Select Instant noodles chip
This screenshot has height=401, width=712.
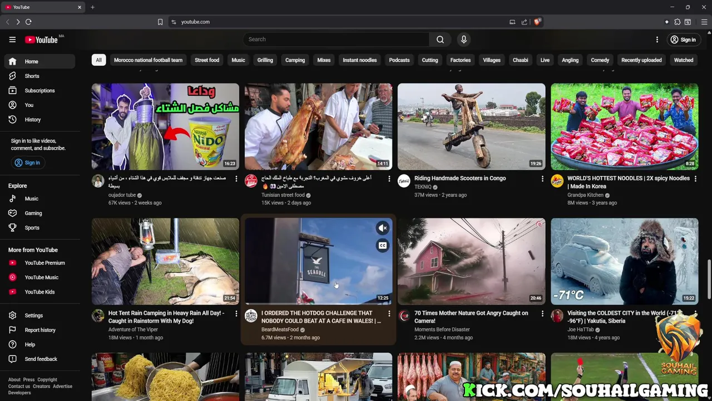[x=359, y=60]
